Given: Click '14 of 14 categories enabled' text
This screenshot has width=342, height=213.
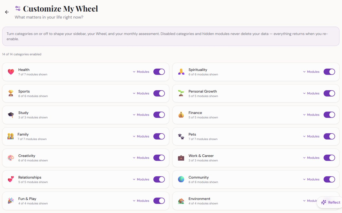Looking at the screenshot, I should (22, 54).
